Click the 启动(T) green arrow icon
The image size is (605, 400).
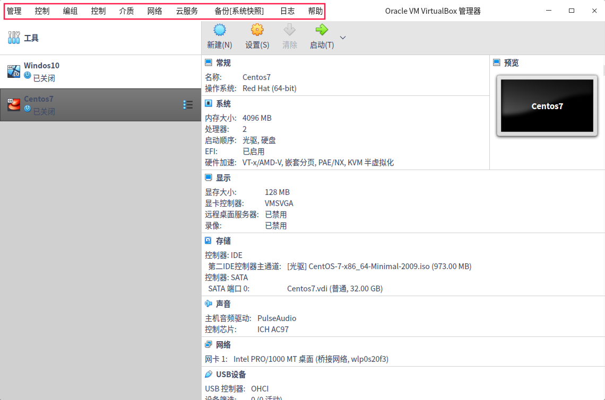(x=322, y=30)
